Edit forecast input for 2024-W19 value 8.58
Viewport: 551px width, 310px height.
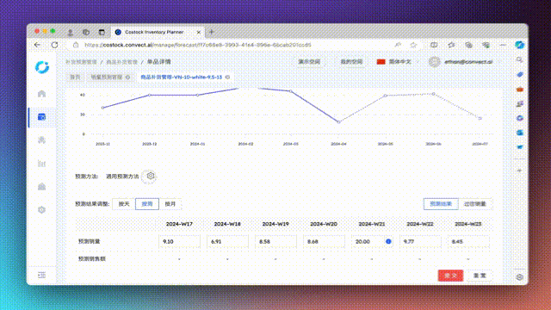pyautogui.click(x=275, y=241)
